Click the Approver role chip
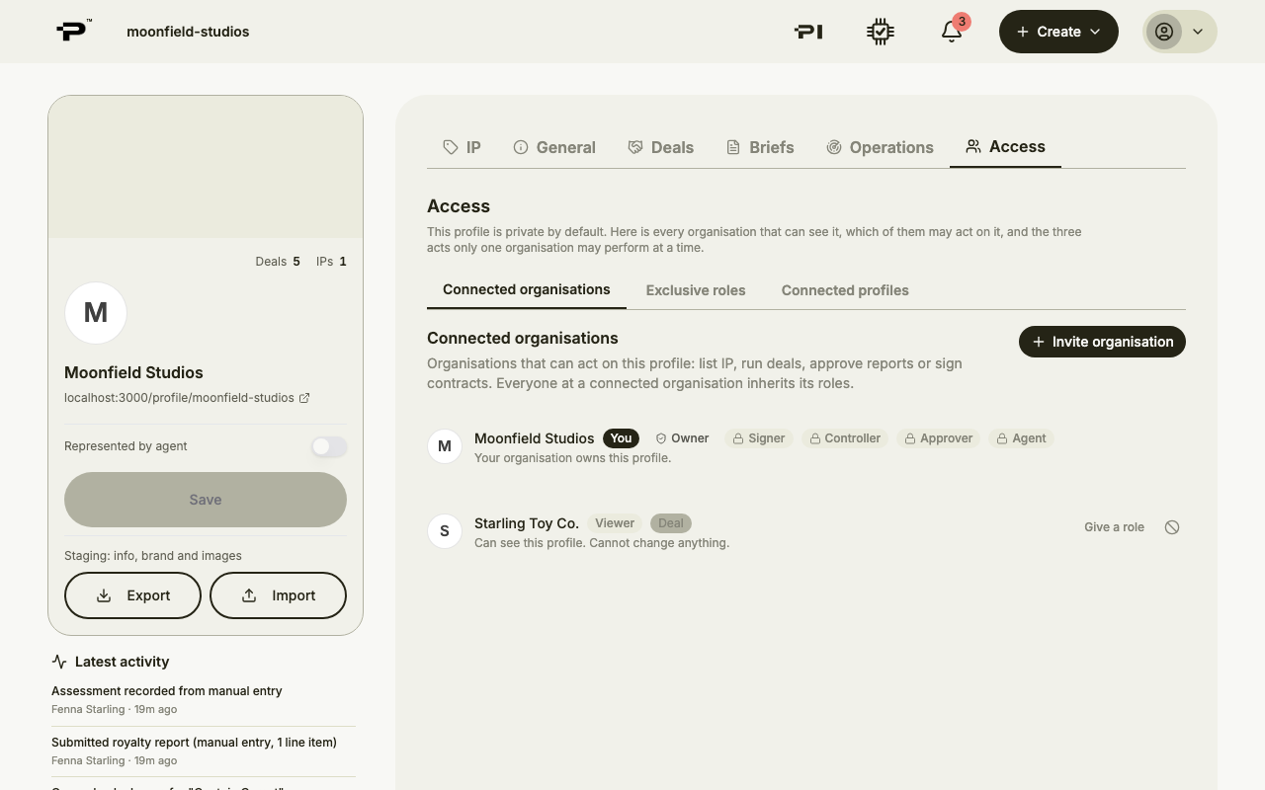The width and height of the screenshot is (1265, 790). click(939, 438)
